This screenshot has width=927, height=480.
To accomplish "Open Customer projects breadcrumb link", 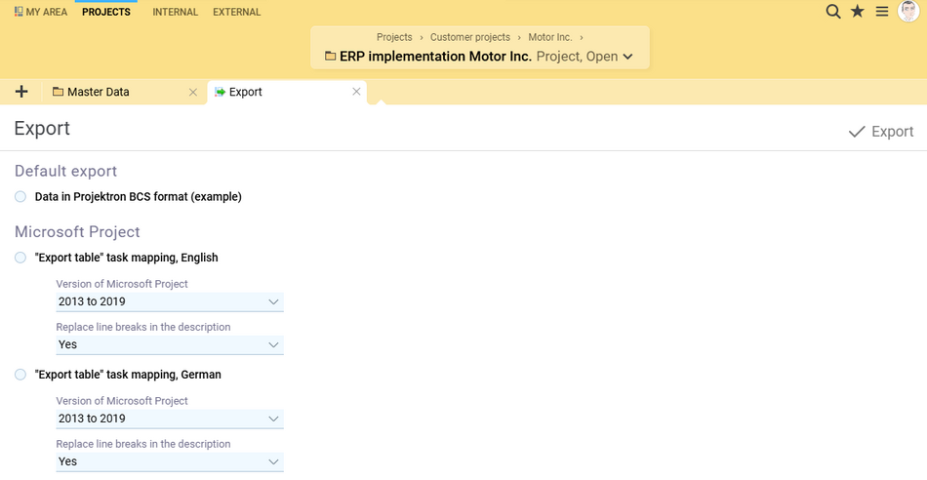I will [x=470, y=37].
